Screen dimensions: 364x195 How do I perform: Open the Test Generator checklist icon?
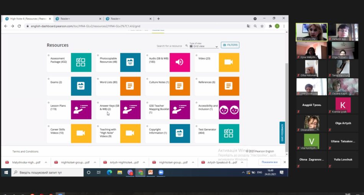click(229, 133)
